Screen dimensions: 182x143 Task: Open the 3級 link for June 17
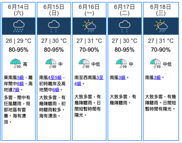122,78
